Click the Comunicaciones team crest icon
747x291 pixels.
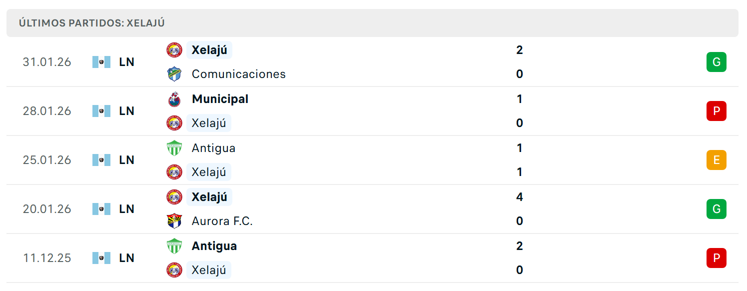click(x=174, y=74)
